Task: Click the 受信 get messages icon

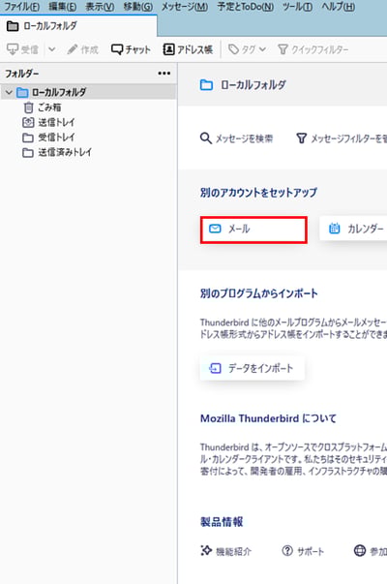Action: (13, 49)
